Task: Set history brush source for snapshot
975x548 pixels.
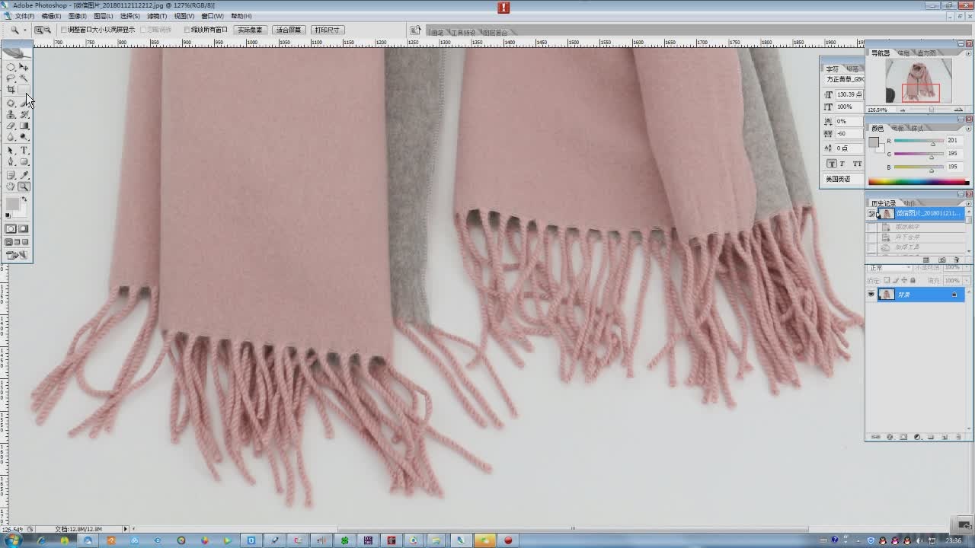Action: pos(871,214)
